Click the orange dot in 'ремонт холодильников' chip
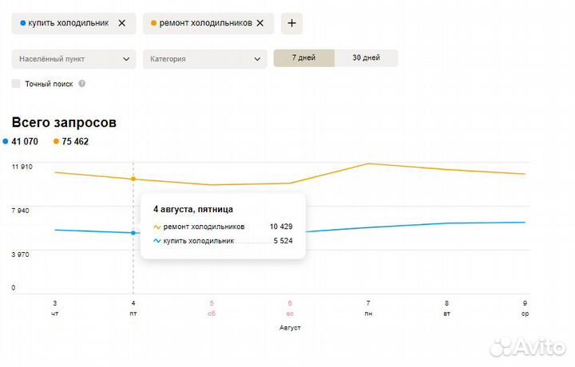Viewport: 575px width, 367px height. (154, 23)
